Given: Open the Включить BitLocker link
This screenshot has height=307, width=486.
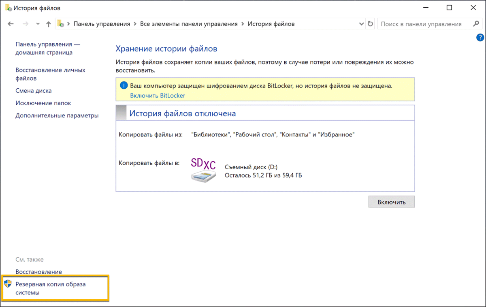Looking at the screenshot, I should [158, 95].
